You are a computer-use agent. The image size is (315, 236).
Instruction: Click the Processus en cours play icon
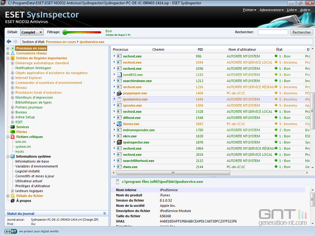pyautogui.click(x=13, y=48)
